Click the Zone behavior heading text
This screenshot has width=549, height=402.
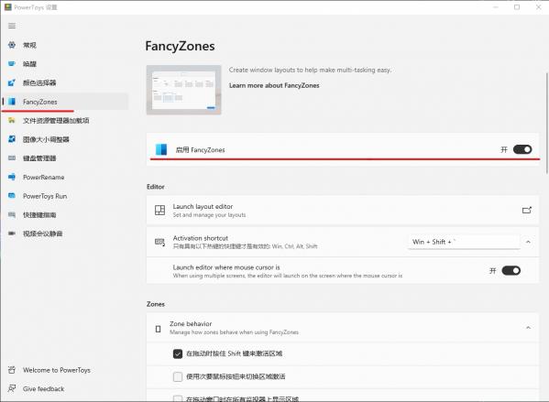tap(191, 323)
